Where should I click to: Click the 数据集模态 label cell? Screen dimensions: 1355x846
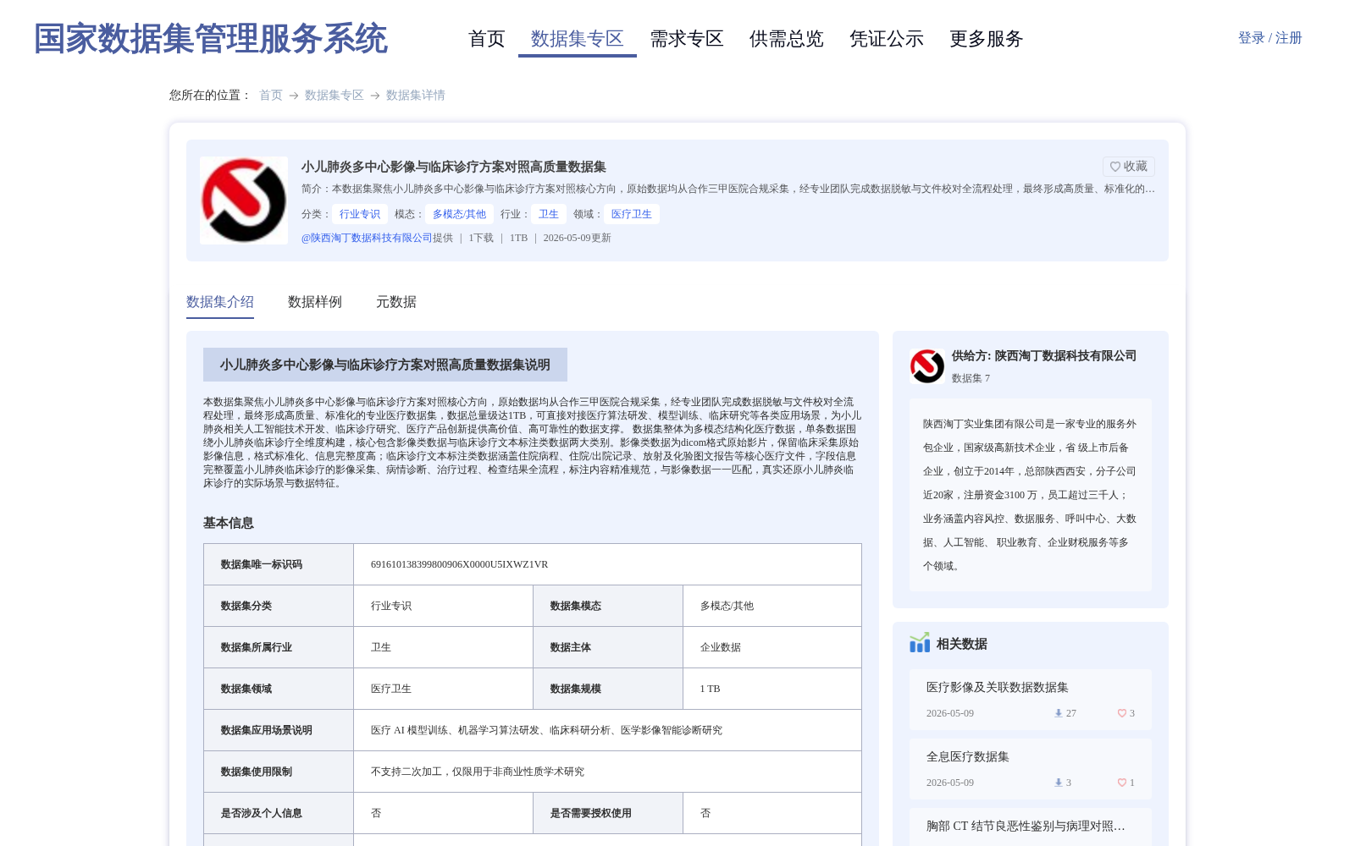click(x=608, y=606)
